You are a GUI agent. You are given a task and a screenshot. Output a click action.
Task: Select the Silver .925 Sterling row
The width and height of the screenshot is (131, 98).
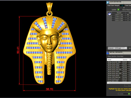[x=119, y=77]
